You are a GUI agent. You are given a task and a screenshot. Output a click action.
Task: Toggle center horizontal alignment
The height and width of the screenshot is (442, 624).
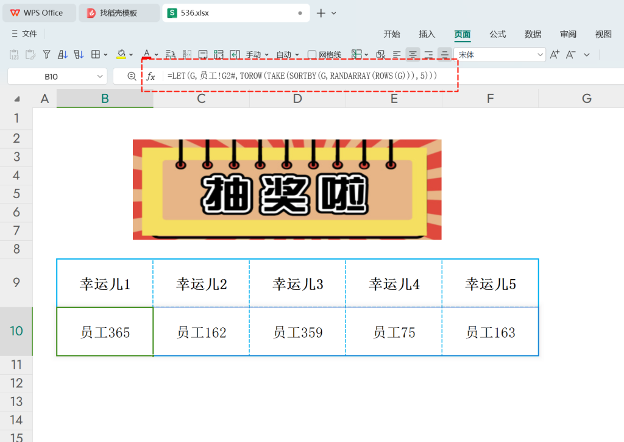coord(413,54)
